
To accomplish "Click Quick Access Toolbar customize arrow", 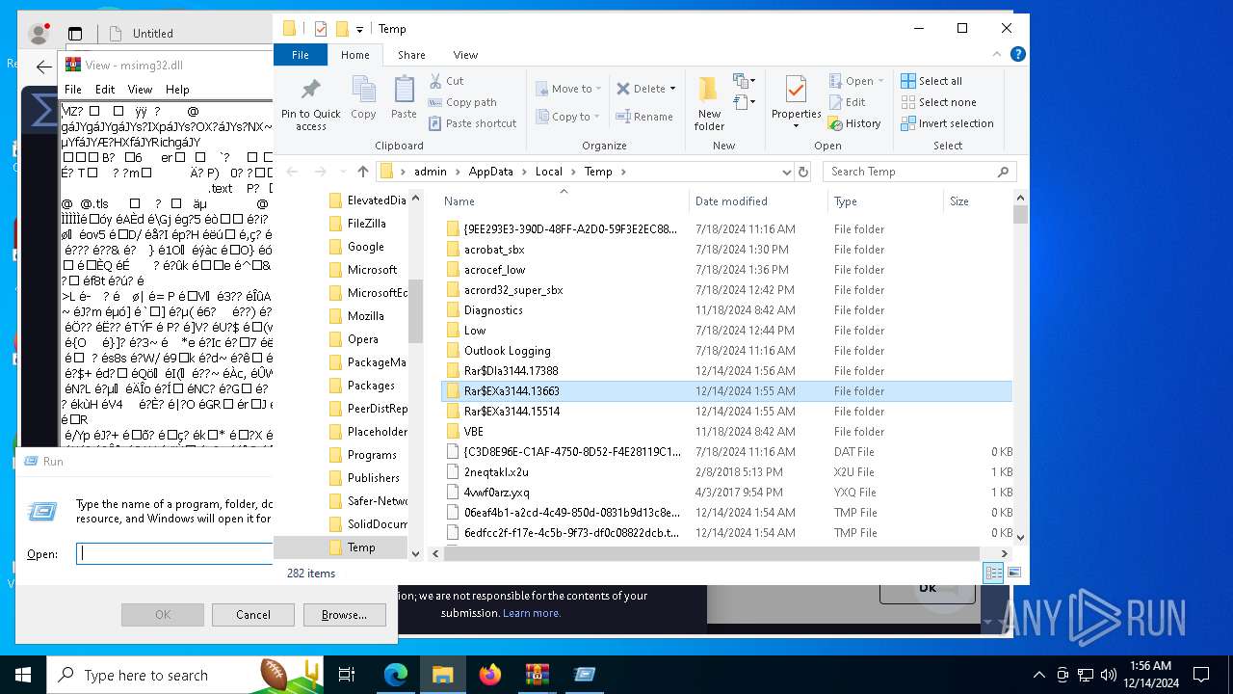I will pyautogui.click(x=359, y=29).
